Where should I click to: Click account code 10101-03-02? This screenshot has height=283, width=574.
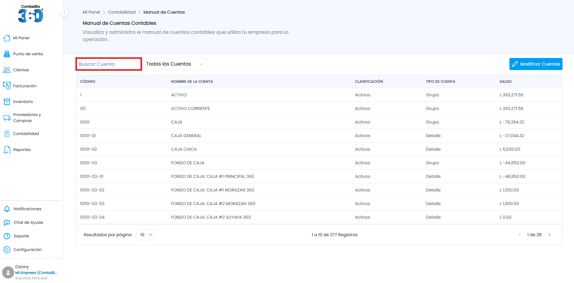pos(92,190)
